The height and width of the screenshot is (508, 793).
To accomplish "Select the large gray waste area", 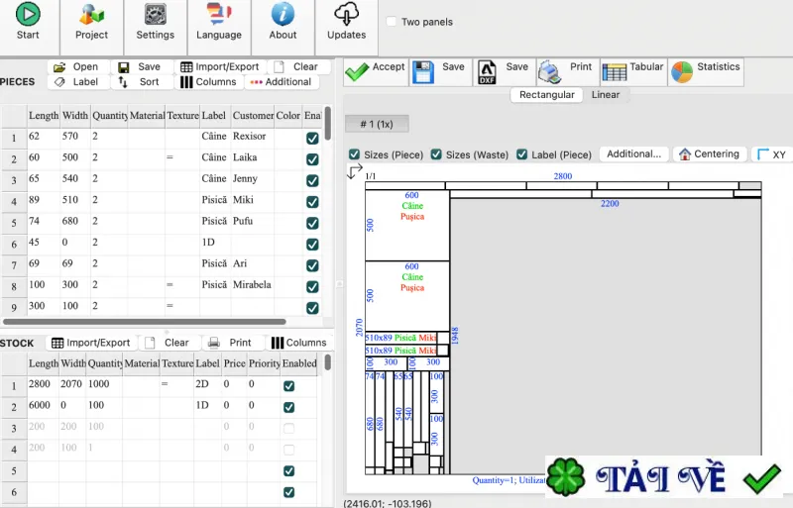I will point(606,337).
